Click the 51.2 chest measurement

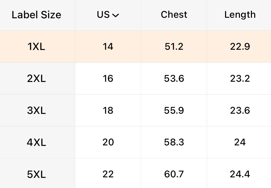[174, 47]
